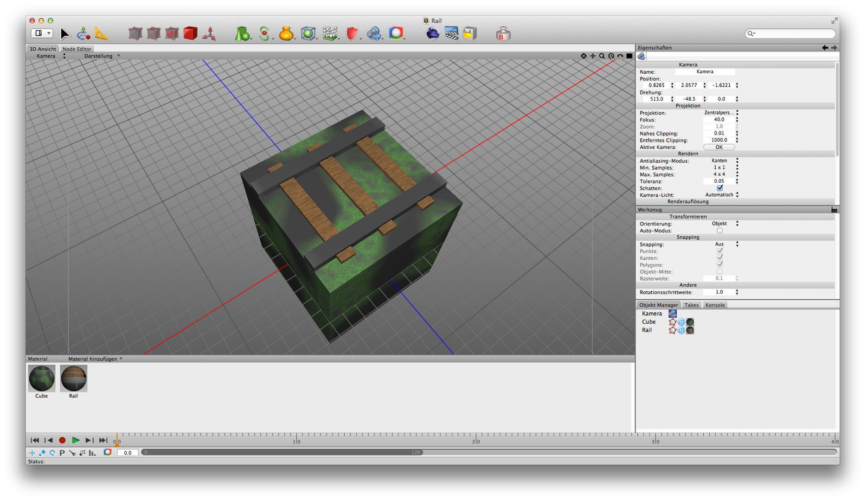Toggle the Schatten checkbox
The image size is (866, 501).
point(720,188)
